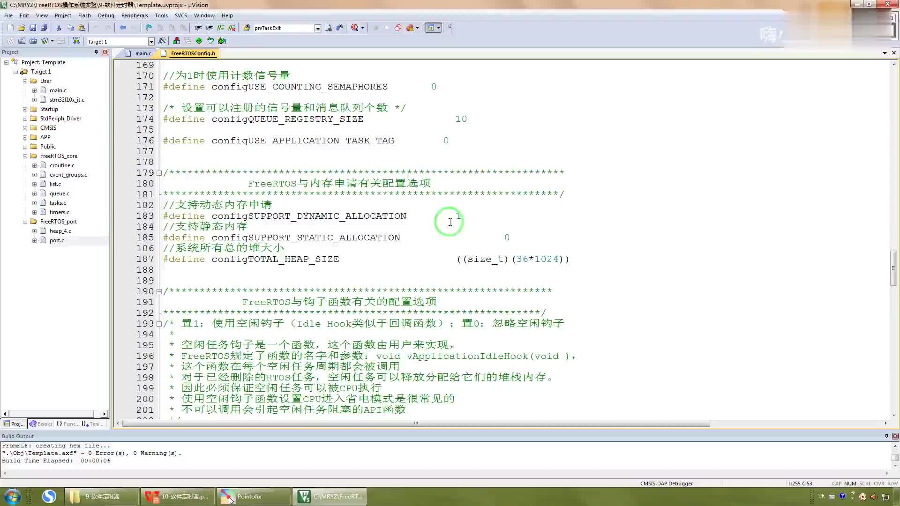Expand the Startup folder
Viewport: 900px width, 506px height.
(25, 109)
